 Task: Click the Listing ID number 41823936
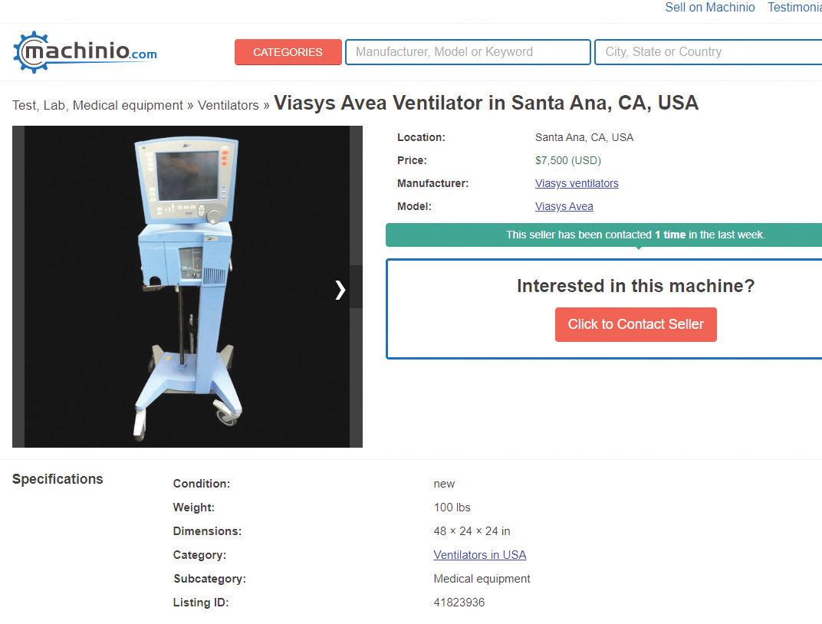click(459, 603)
